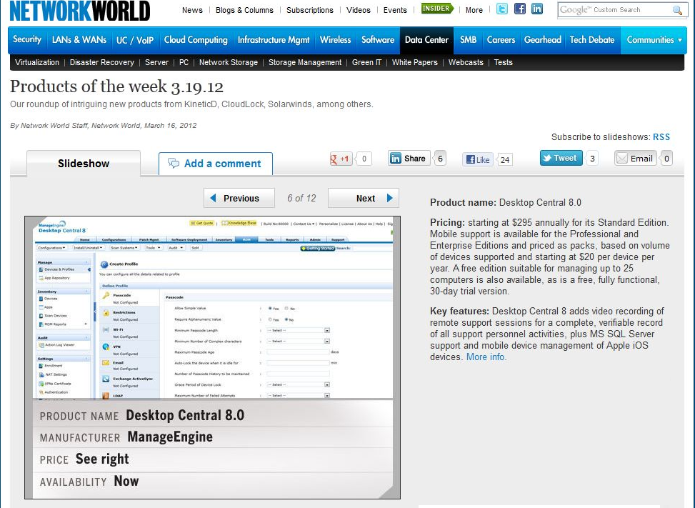Open the Security section
The height and width of the screenshot is (508, 695).
[27, 39]
